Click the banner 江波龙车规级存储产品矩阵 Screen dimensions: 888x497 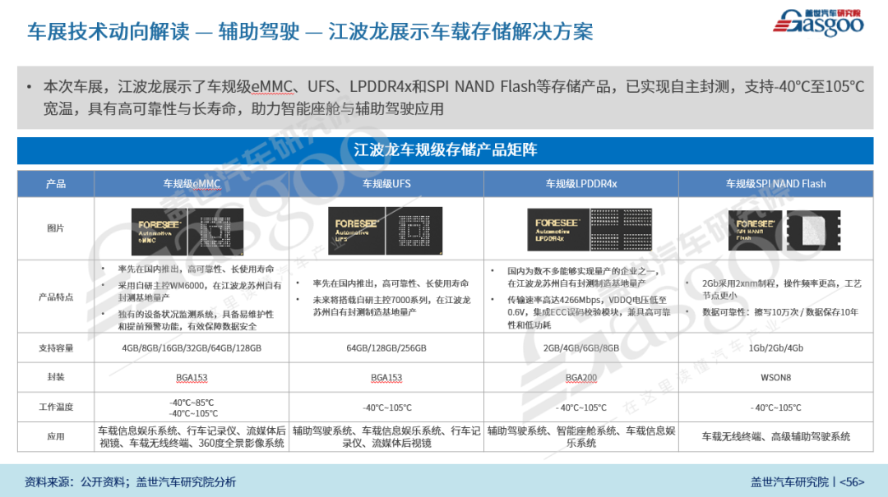445,150
